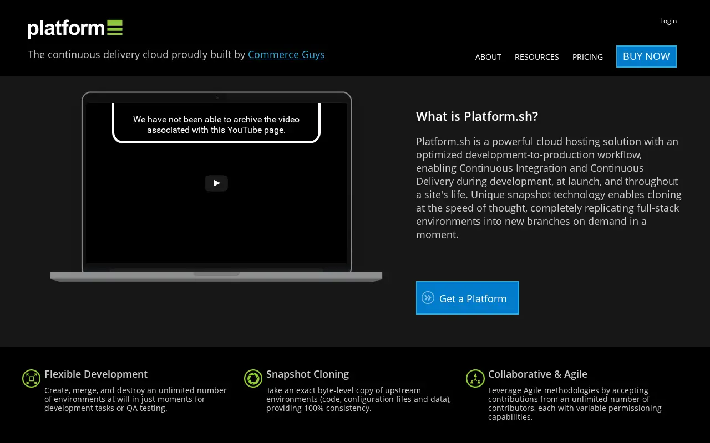Click the Collaborative & Agile heading
Screen dimensions: 710x443
(537, 374)
